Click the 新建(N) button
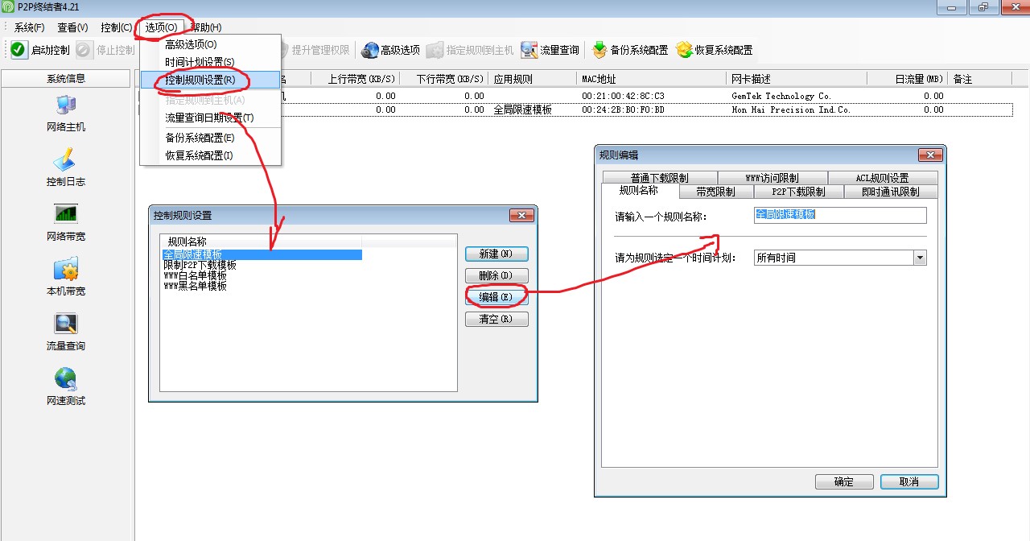 [x=496, y=254]
